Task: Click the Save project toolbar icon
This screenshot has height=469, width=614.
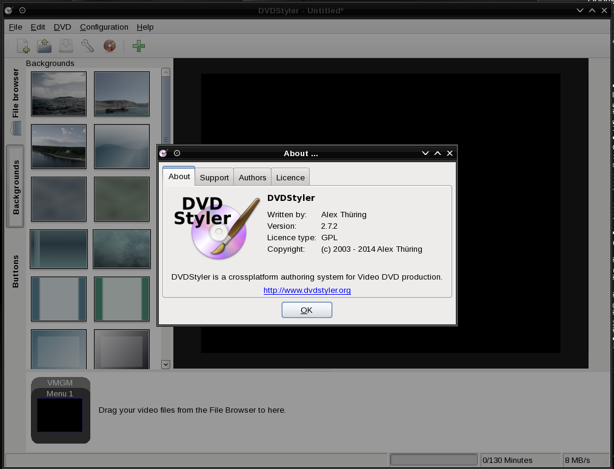Action: pos(66,46)
